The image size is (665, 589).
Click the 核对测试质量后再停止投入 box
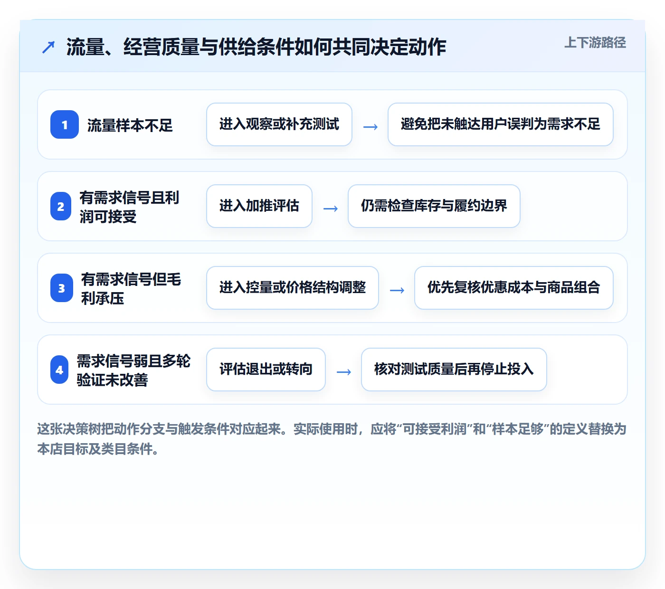click(454, 370)
